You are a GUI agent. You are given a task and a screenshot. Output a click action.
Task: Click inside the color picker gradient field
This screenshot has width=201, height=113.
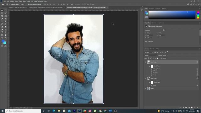point(172,15)
